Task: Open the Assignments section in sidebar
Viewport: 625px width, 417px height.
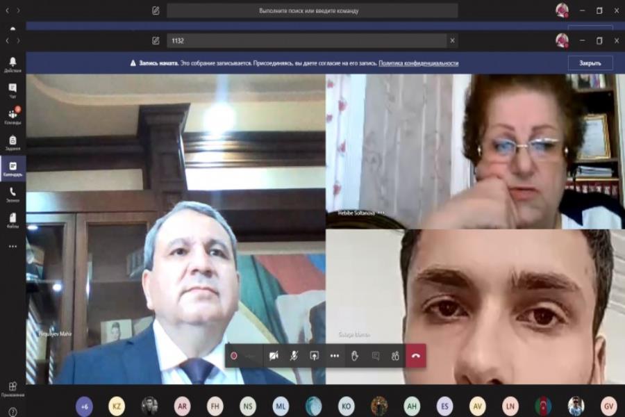Action: (12, 142)
